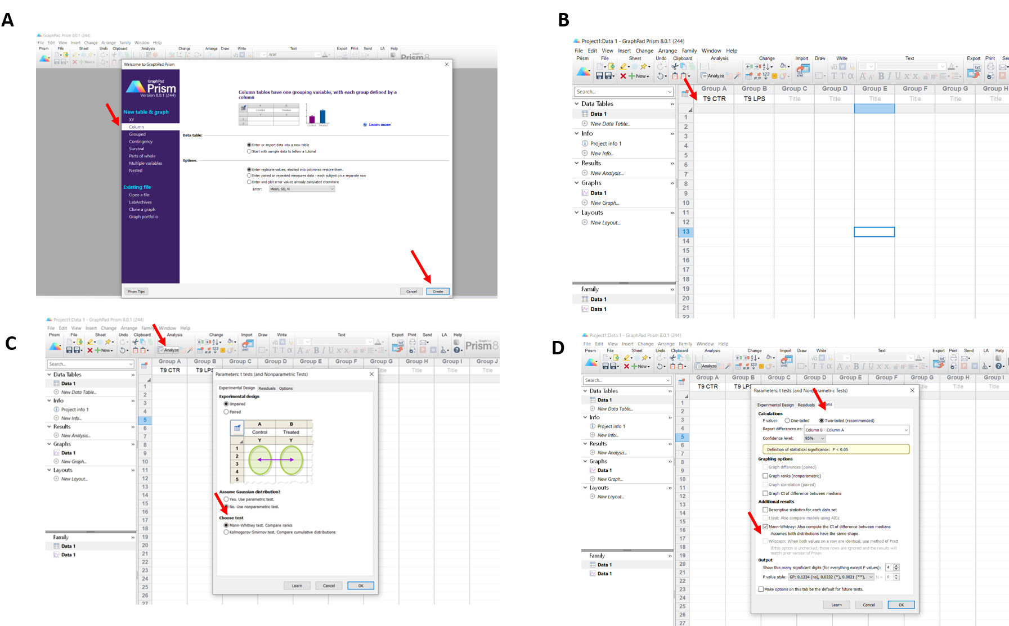The height and width of the screenshot is (626, 1009).
Task: Select 'Start with sample data to follow a tutorial' radio
Action: click(249, 151)
